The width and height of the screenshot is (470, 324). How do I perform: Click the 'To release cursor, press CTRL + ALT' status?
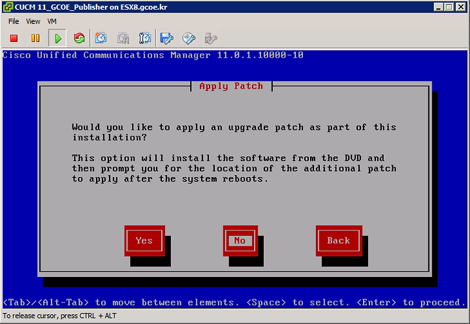[x=59, y=316]
